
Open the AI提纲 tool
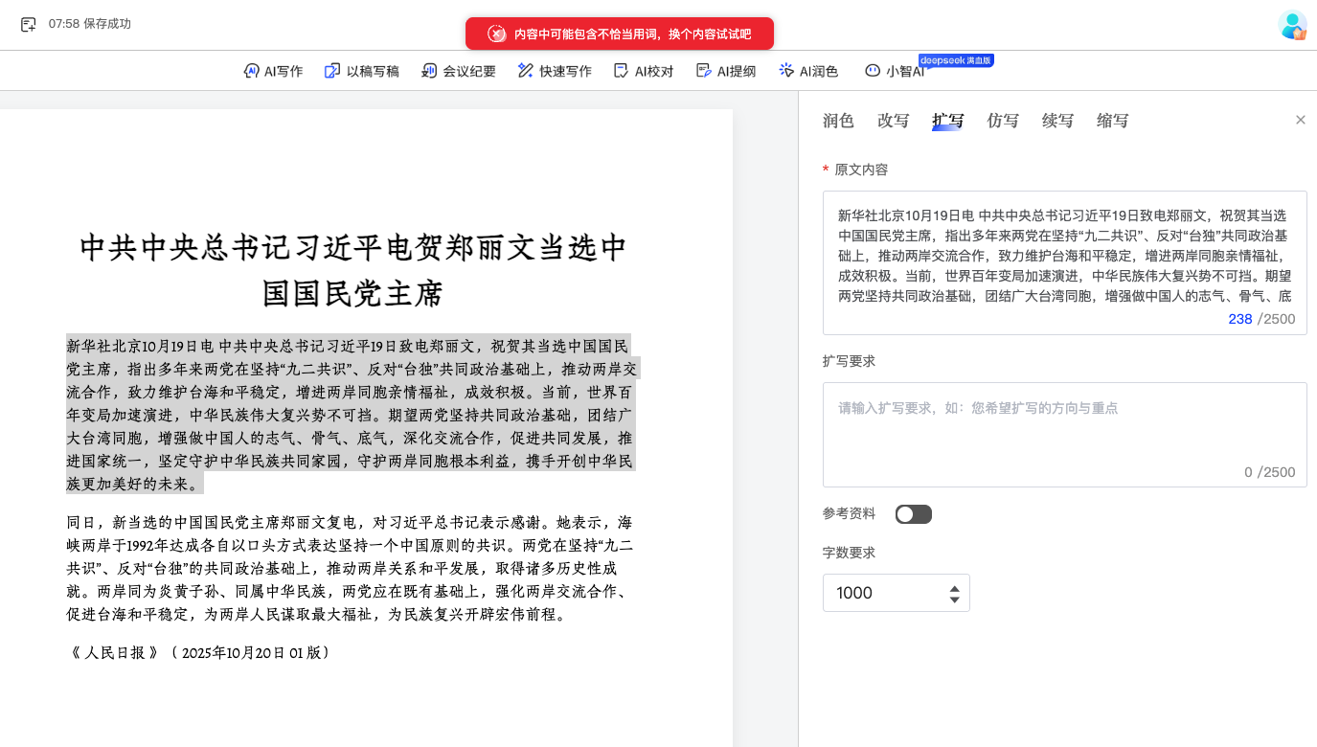coord(726,71)
